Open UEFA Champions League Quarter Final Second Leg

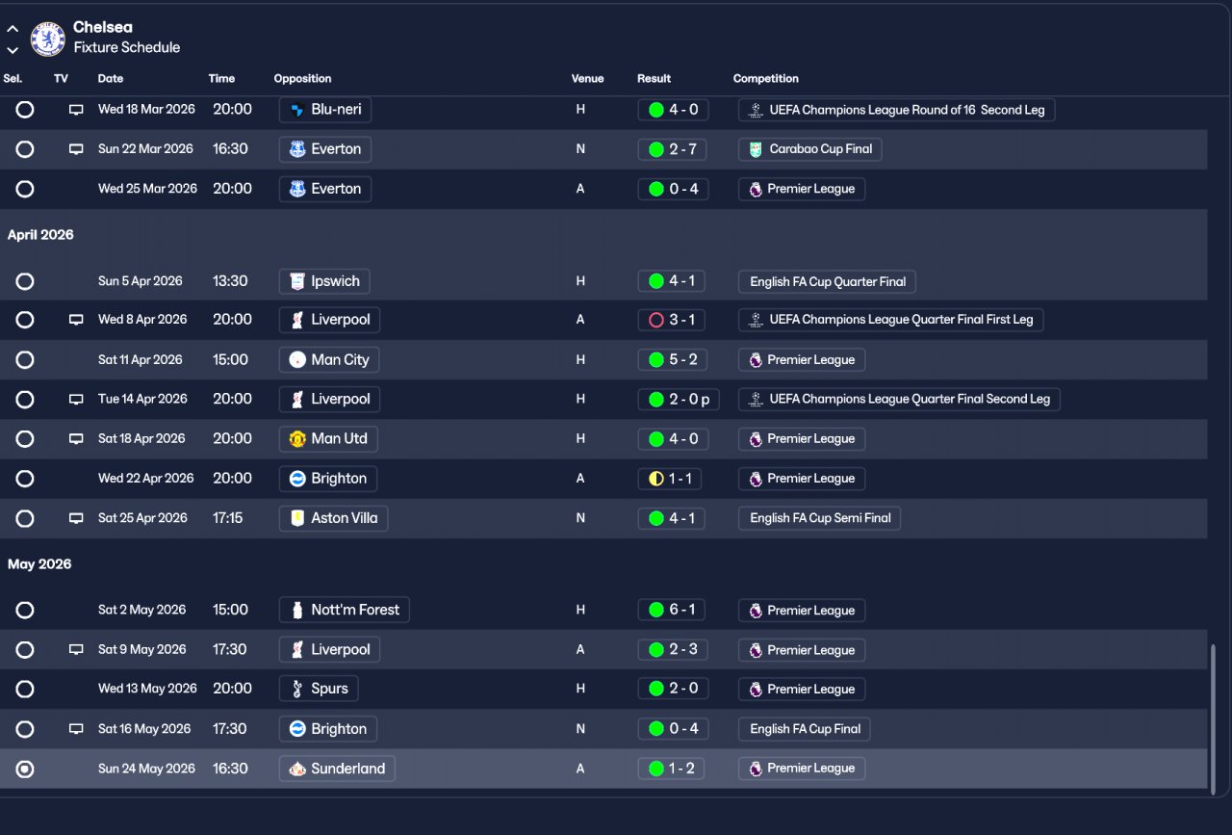tap(899, 399)
